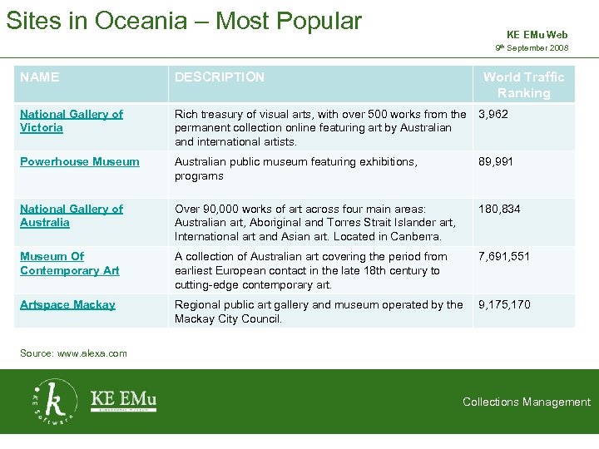The height and width of the screenshot is (449, 599).
Task: Select the ranking value 7,691,551
Action: coord(504,256)
